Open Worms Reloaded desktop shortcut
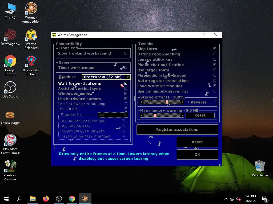Screen dimensions: 273x204 31,39
